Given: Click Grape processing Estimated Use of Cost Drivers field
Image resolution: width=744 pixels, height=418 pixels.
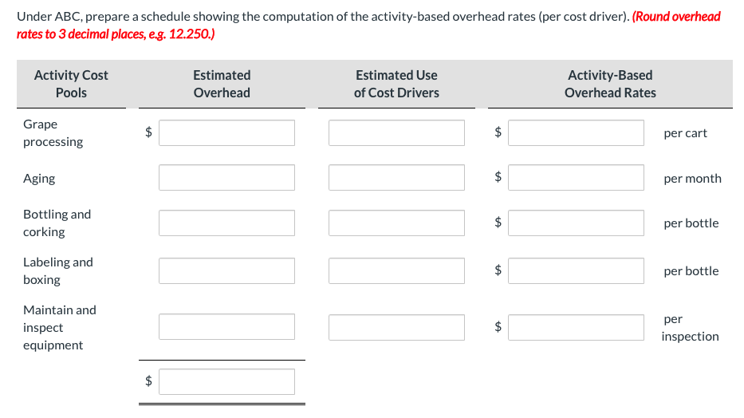Looking at the screenshot, I should click(396, 133).
